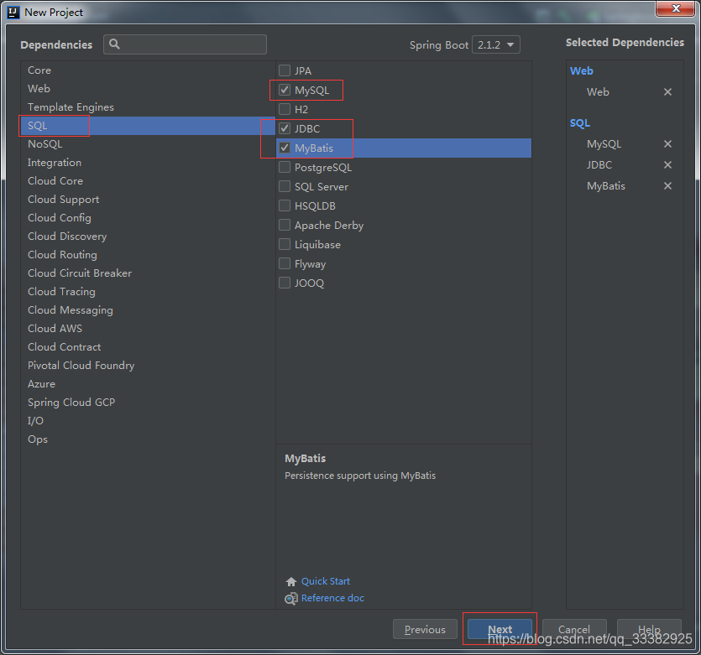The image size is (701, 655).
Task: Remove MyBatis from selected dependencies
Action: point(667,185)
